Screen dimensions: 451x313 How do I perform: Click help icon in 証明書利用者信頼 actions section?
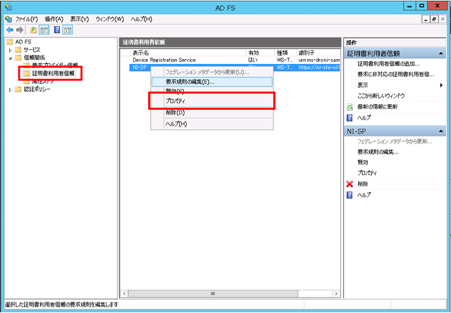click(350, 117)
